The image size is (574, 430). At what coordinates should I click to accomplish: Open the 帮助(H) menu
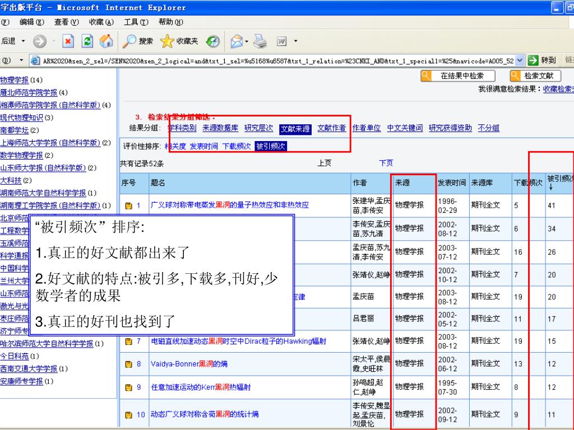click(x=170, y=22)
